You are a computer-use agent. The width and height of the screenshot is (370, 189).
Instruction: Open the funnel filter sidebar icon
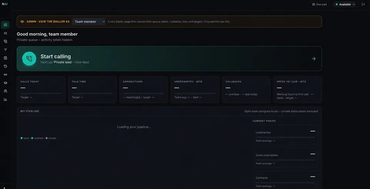coord(5,50)
